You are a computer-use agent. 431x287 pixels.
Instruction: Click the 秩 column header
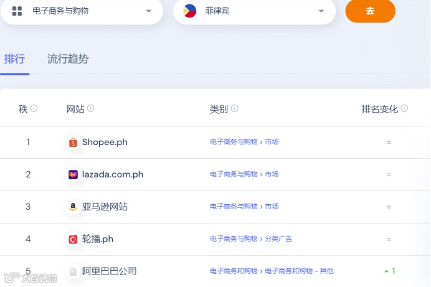click(23, 109)
